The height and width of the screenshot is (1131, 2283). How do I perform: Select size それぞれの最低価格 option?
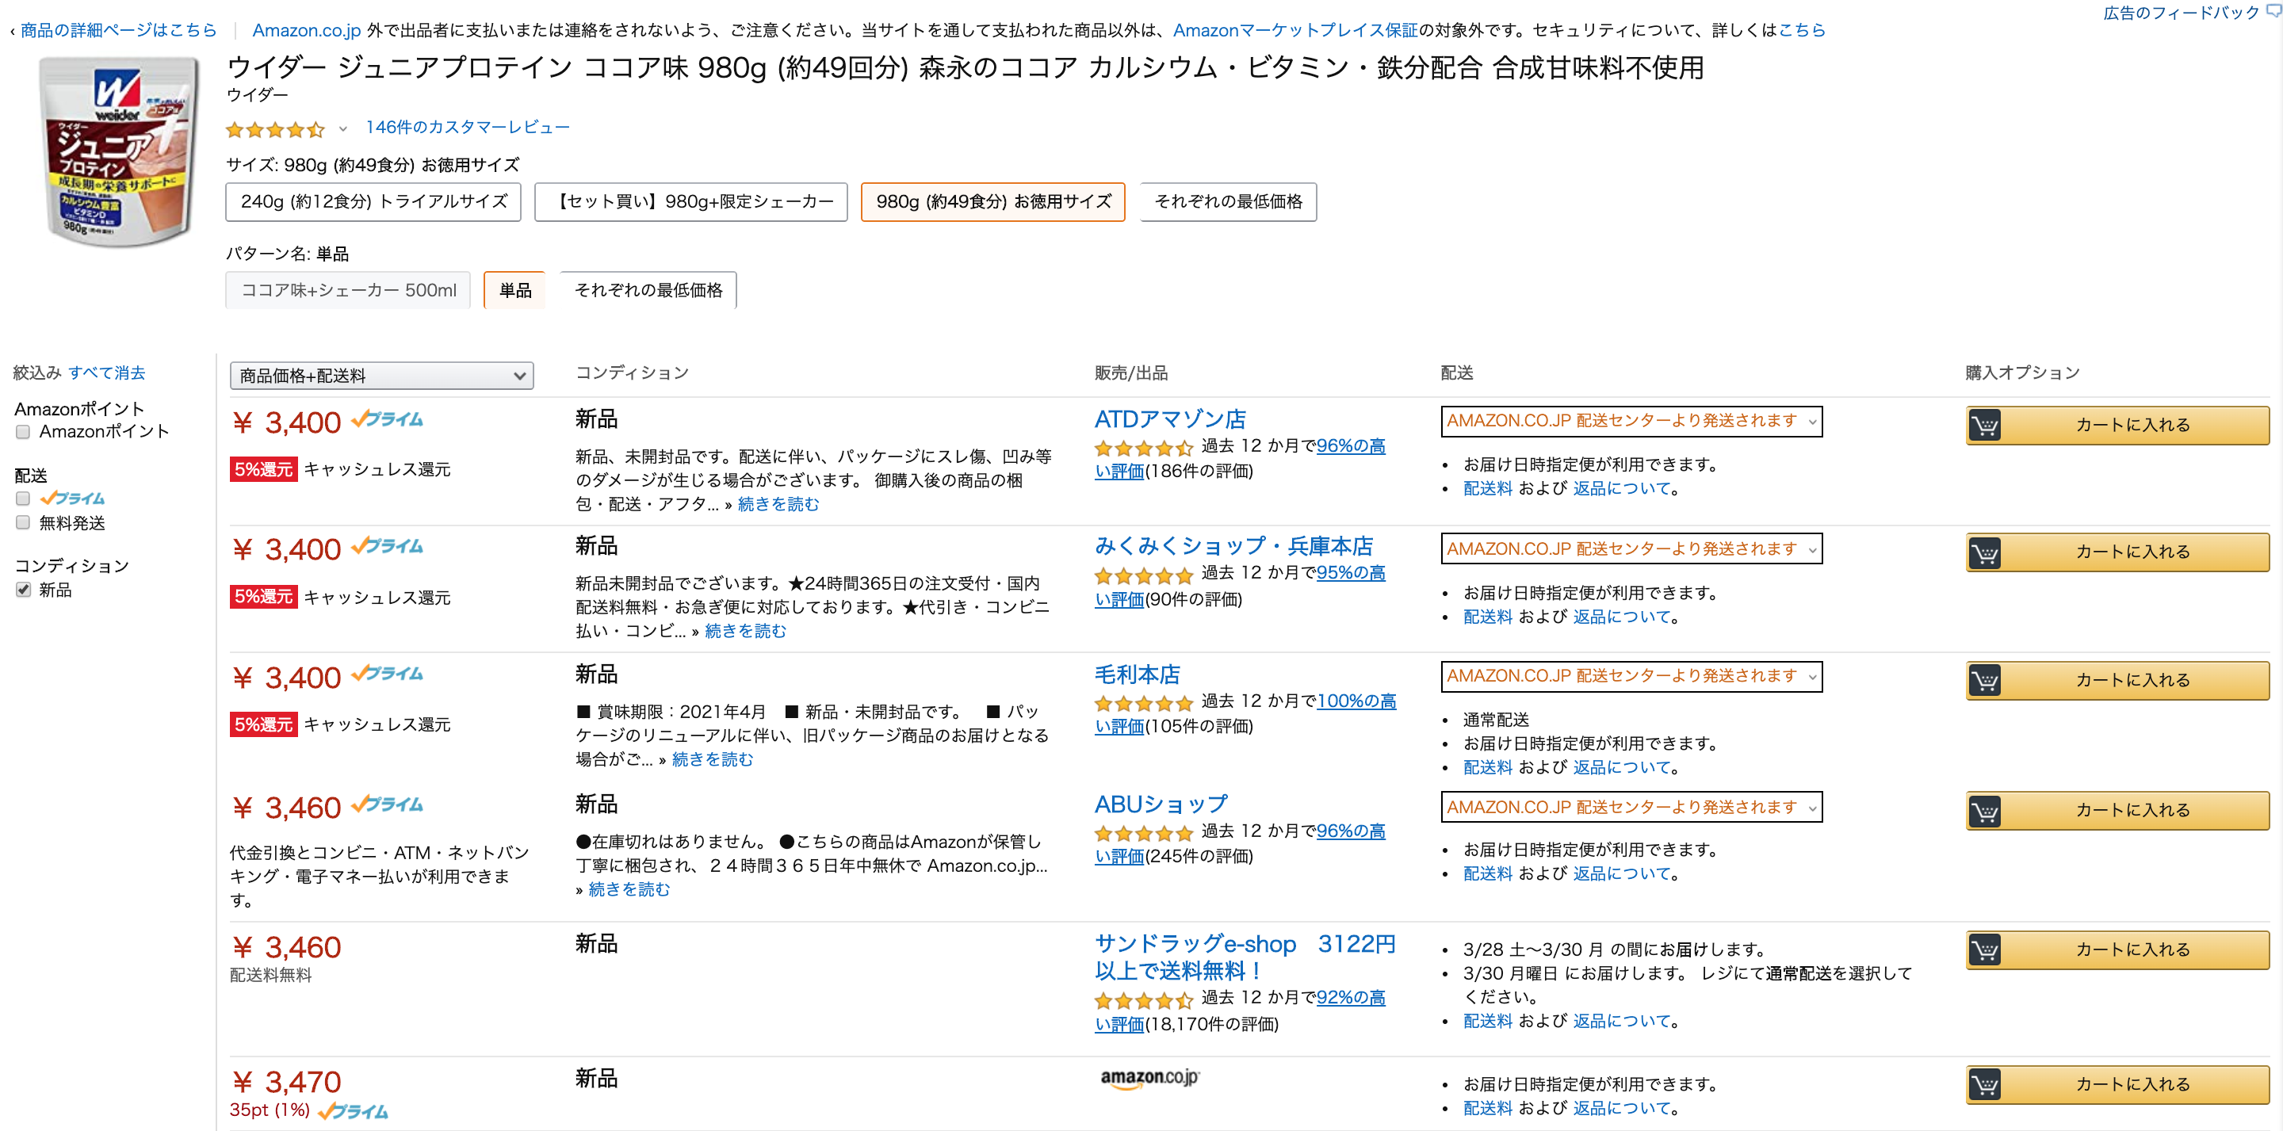pyautogui.click(x=1227, y=202)
